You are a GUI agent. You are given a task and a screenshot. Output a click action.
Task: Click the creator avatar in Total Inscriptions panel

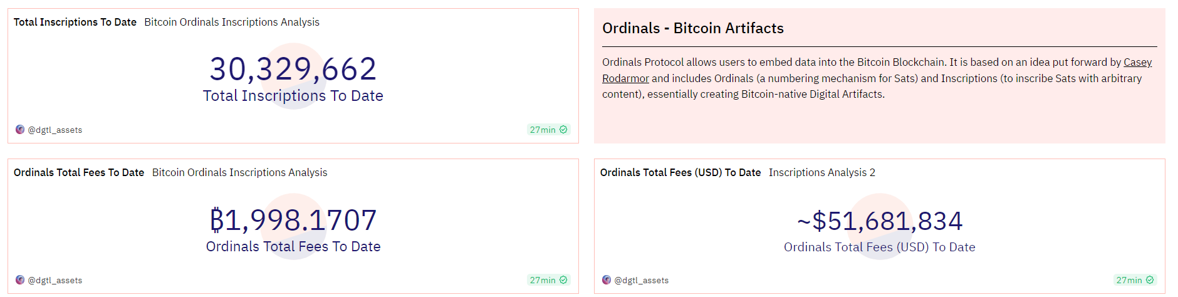point(20,130)
